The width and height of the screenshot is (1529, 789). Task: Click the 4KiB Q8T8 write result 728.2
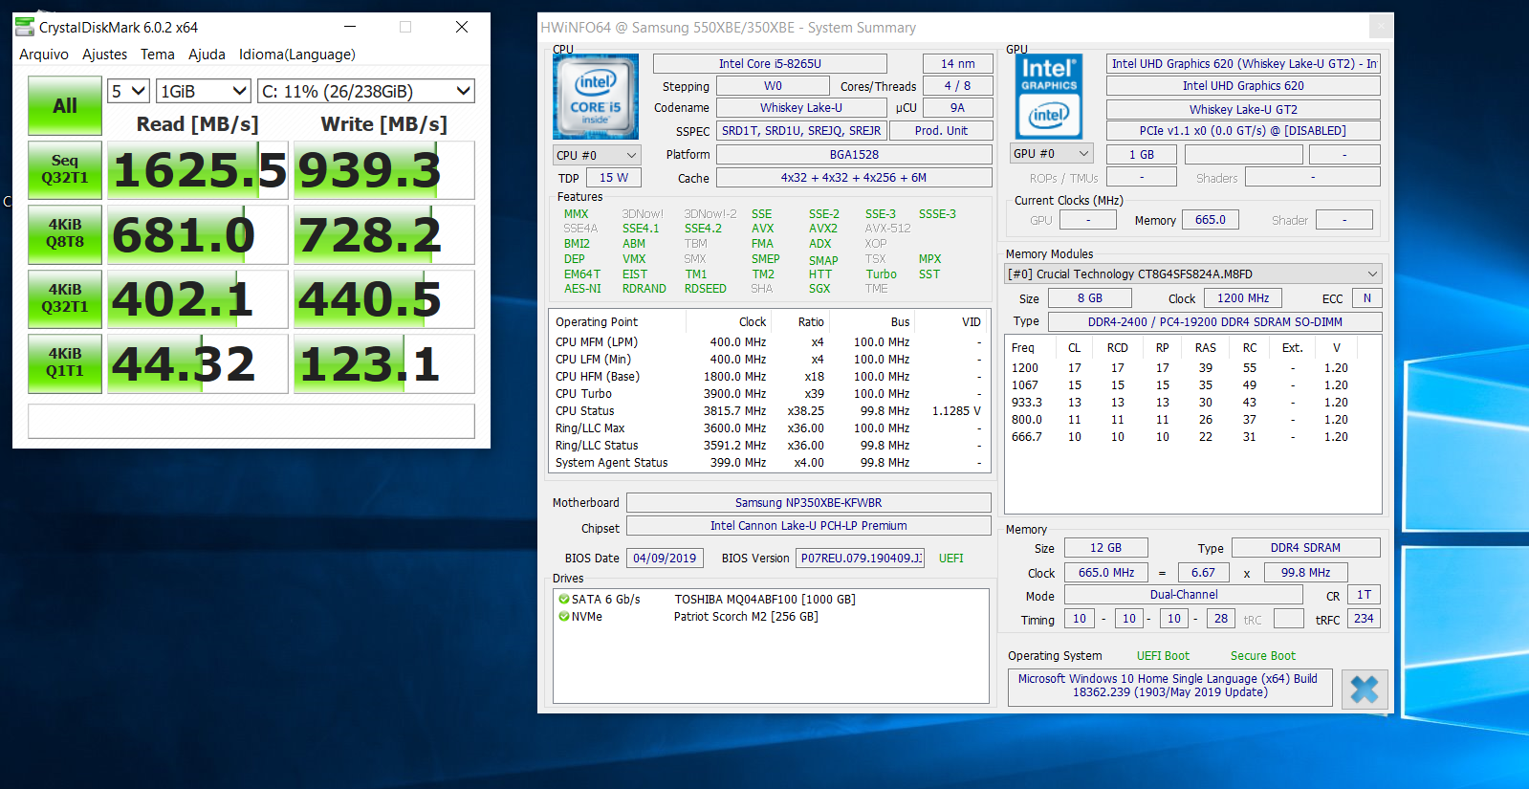pos(384,234)
